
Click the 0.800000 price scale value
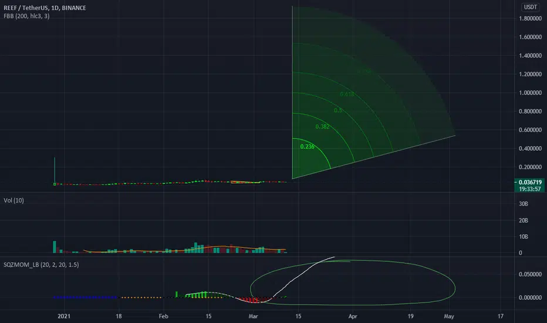pos(530,112)
